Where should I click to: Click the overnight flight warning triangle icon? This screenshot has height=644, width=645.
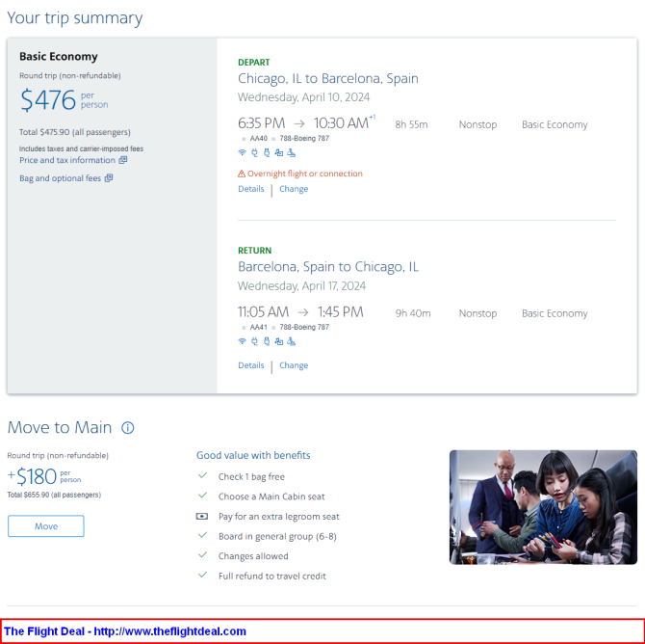pos(242,174)
